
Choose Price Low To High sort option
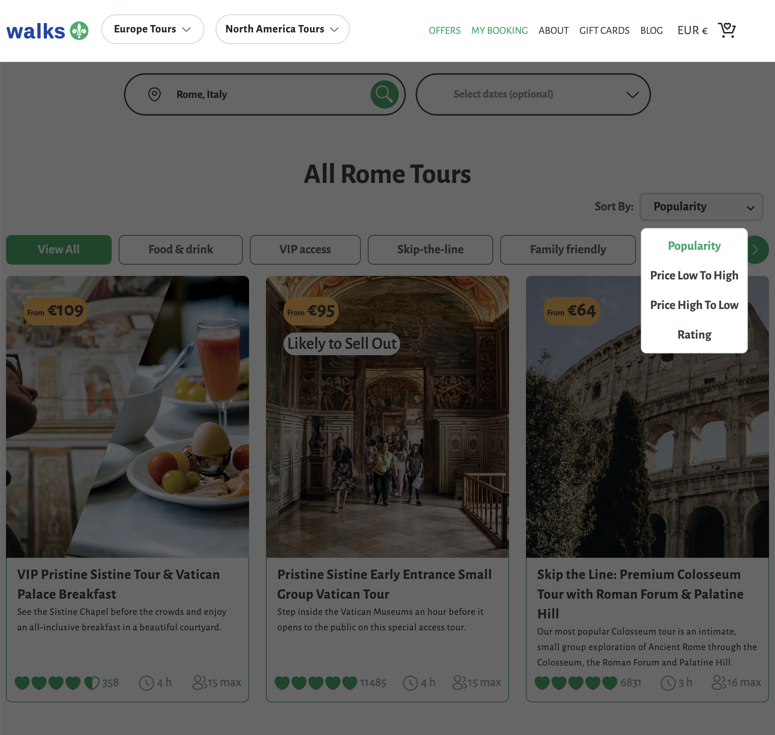tap(694, 276)
